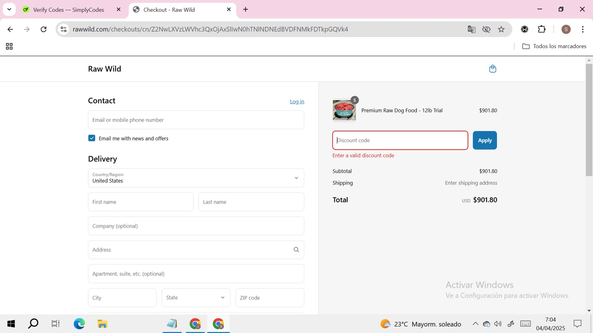Click the third-party cookies blocked eye icon
Viewport: 593px width, 333px height.
coord(486,29)
